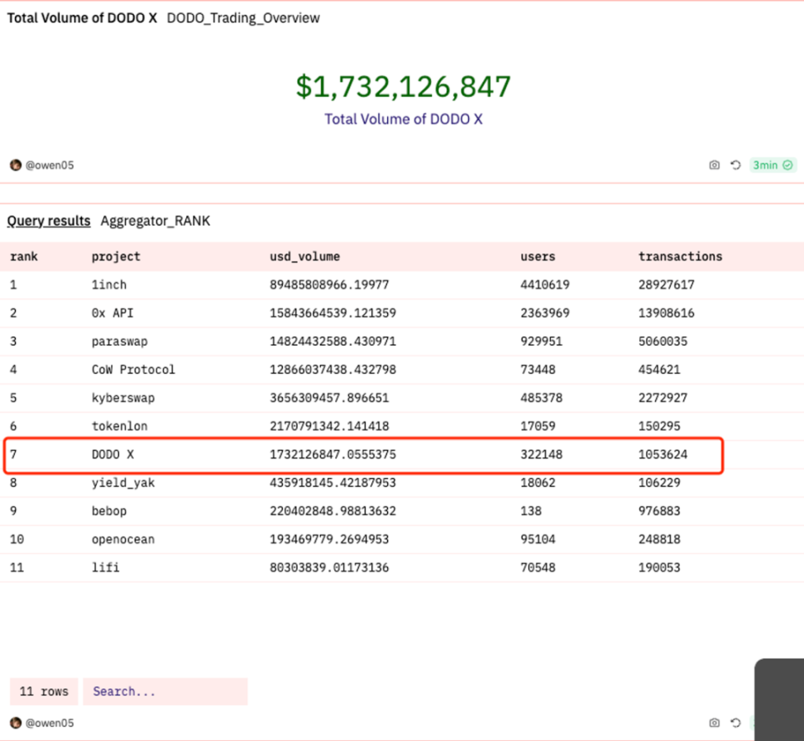Click the camera screenshot icon in Total Volume panel
The height and width of the screenshot is (741, 804).
point(714,165)
